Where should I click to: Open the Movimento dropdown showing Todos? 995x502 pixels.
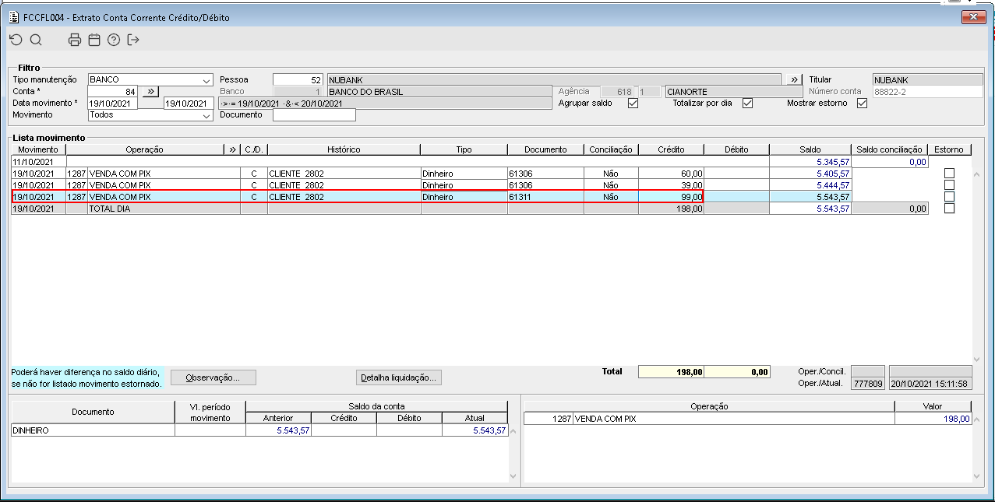(x=206, y=115)
